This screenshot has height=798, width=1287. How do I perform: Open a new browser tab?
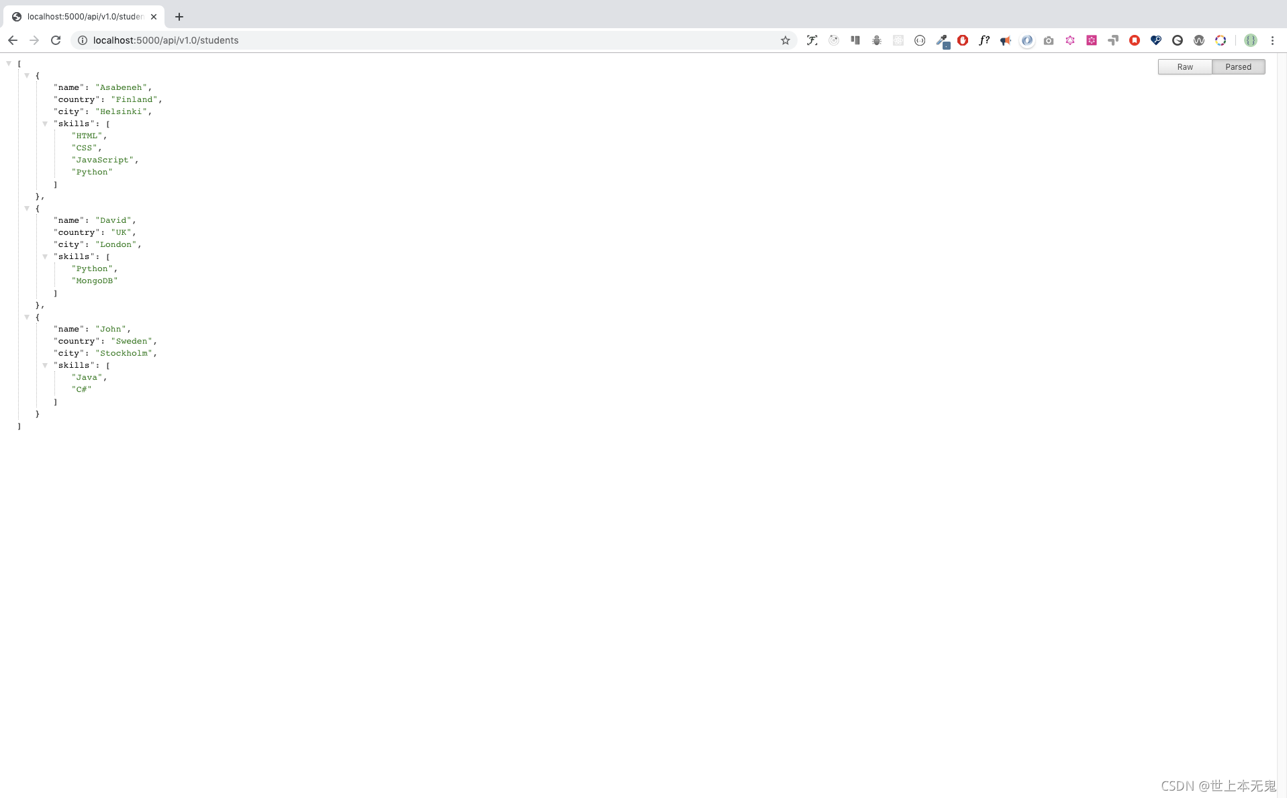pyautogui.click(x=179, y=17)
